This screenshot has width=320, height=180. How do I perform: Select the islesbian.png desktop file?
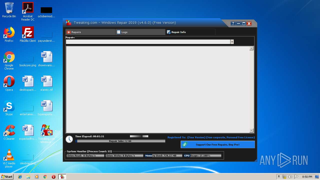pyautogui.click(x=28, y=158)
